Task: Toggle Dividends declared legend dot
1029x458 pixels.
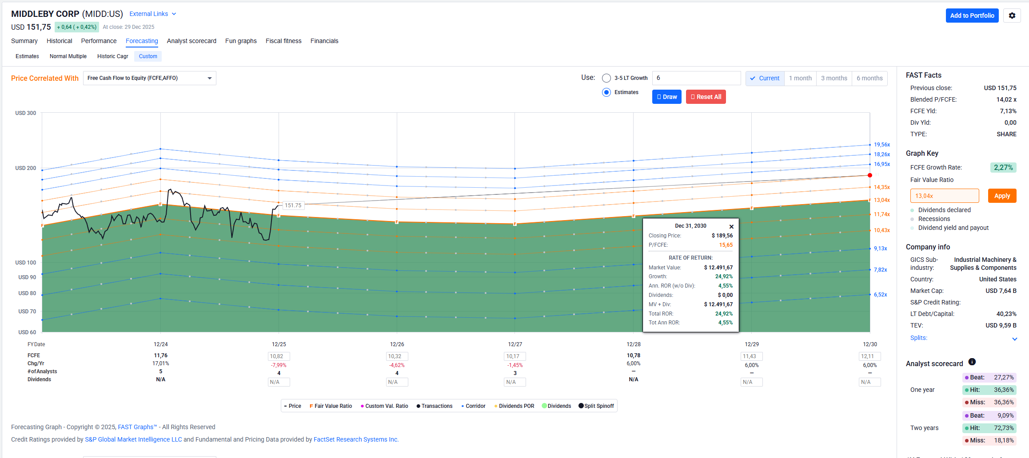Action: click(912, 210)
